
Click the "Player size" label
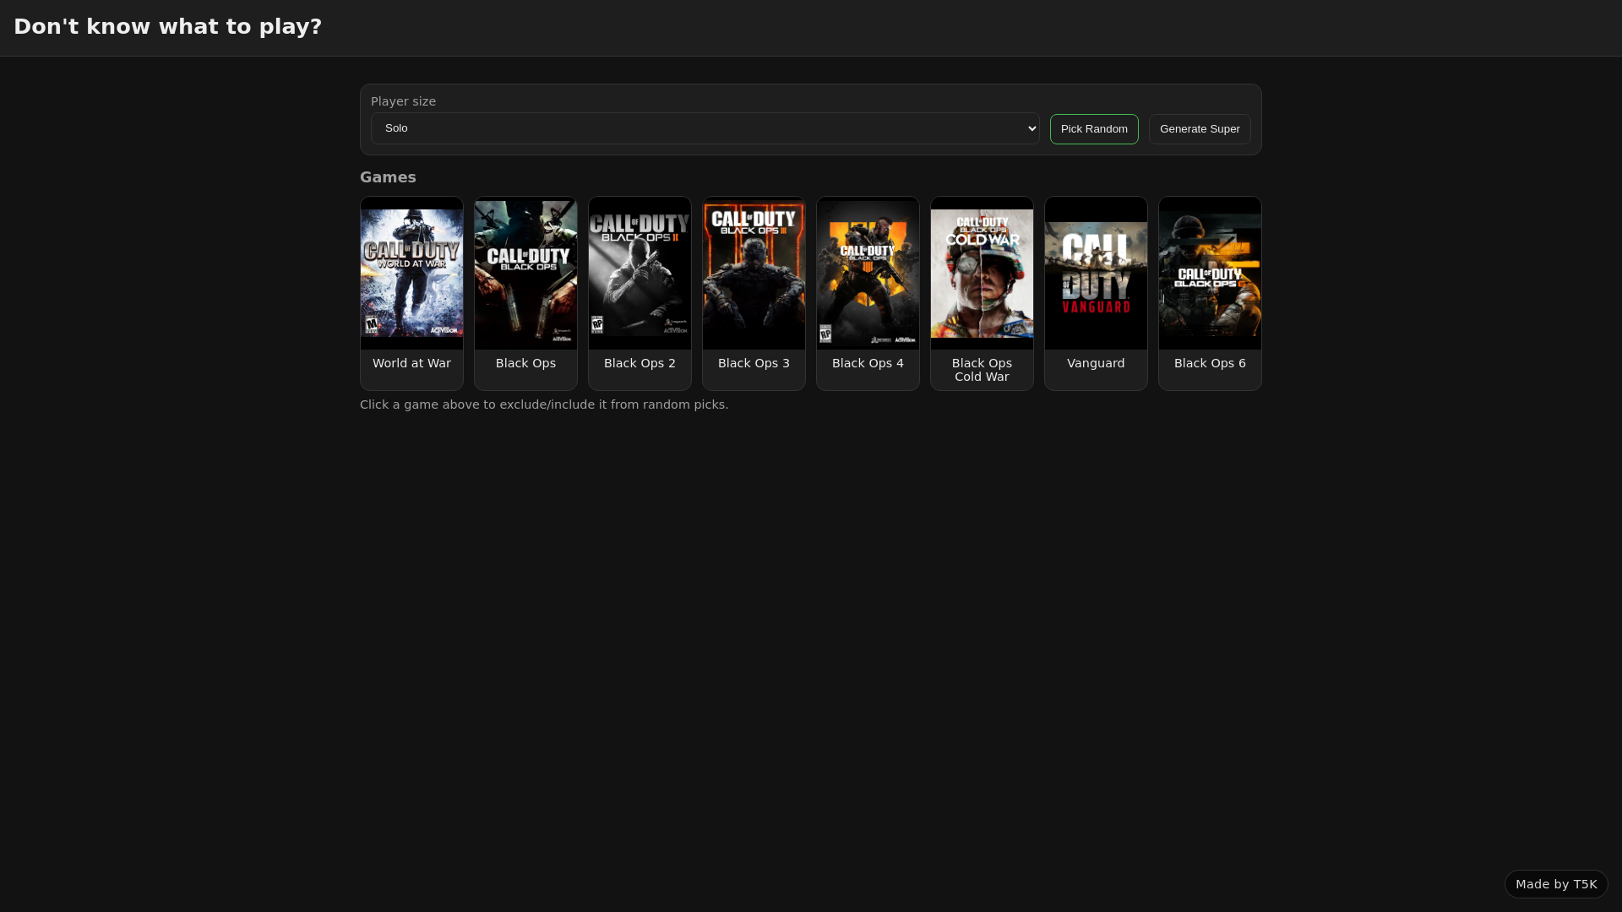tap(403, 101)
